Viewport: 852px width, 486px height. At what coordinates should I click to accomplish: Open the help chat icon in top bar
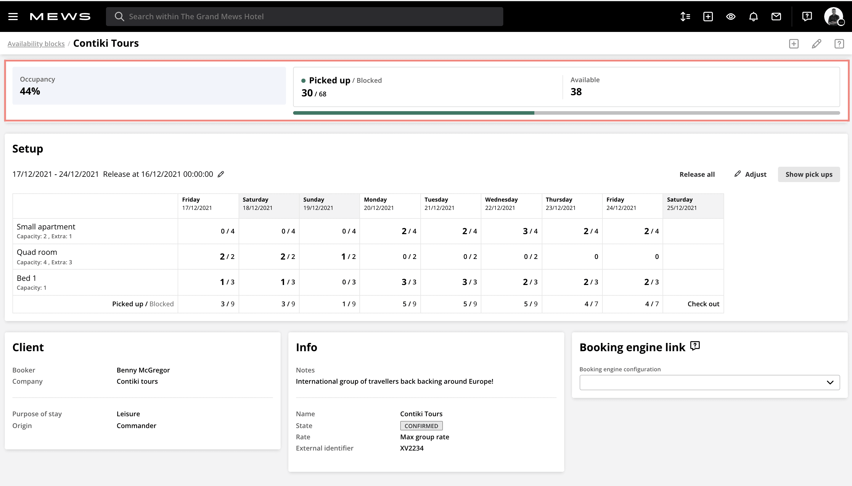point(807,16)
